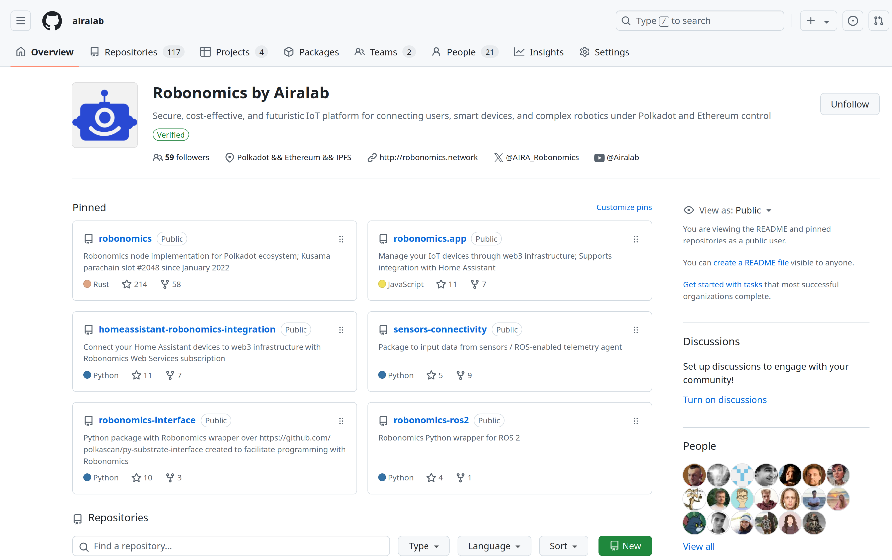
Task: Click the Unfollow button
Action: click(849, 104)
